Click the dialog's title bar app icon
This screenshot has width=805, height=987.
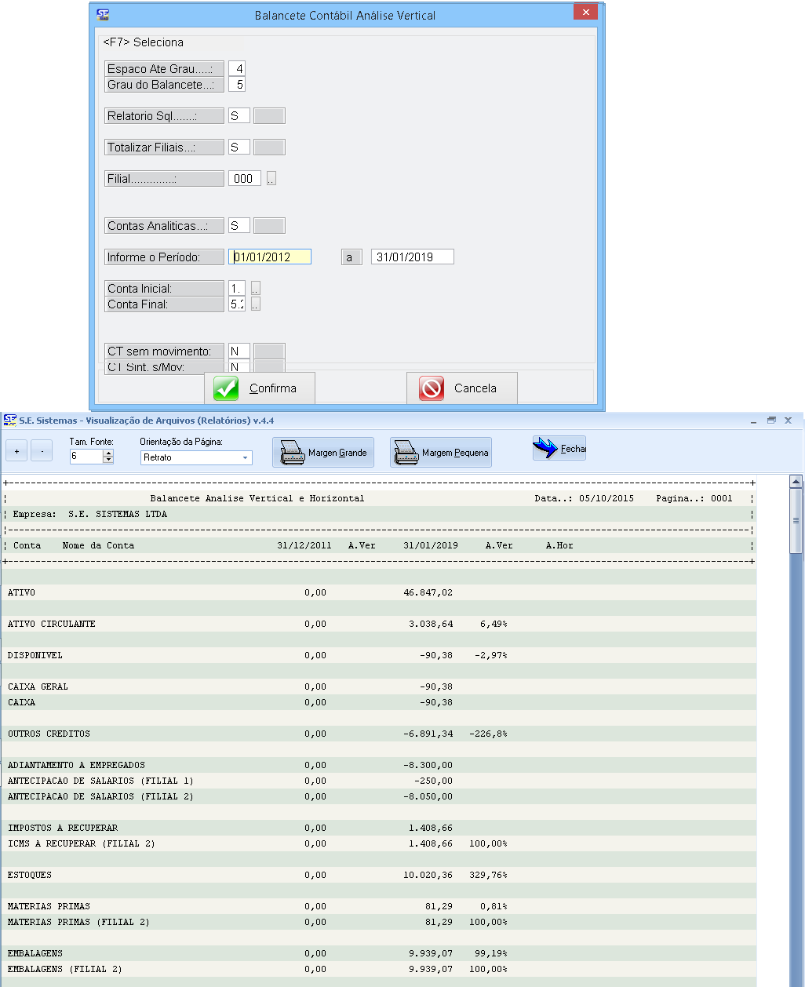101,15
